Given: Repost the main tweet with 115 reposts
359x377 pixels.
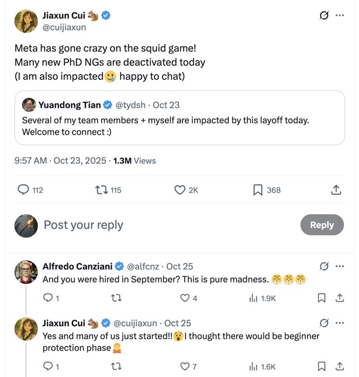Looking at the screenshot, I should [101, 190].
